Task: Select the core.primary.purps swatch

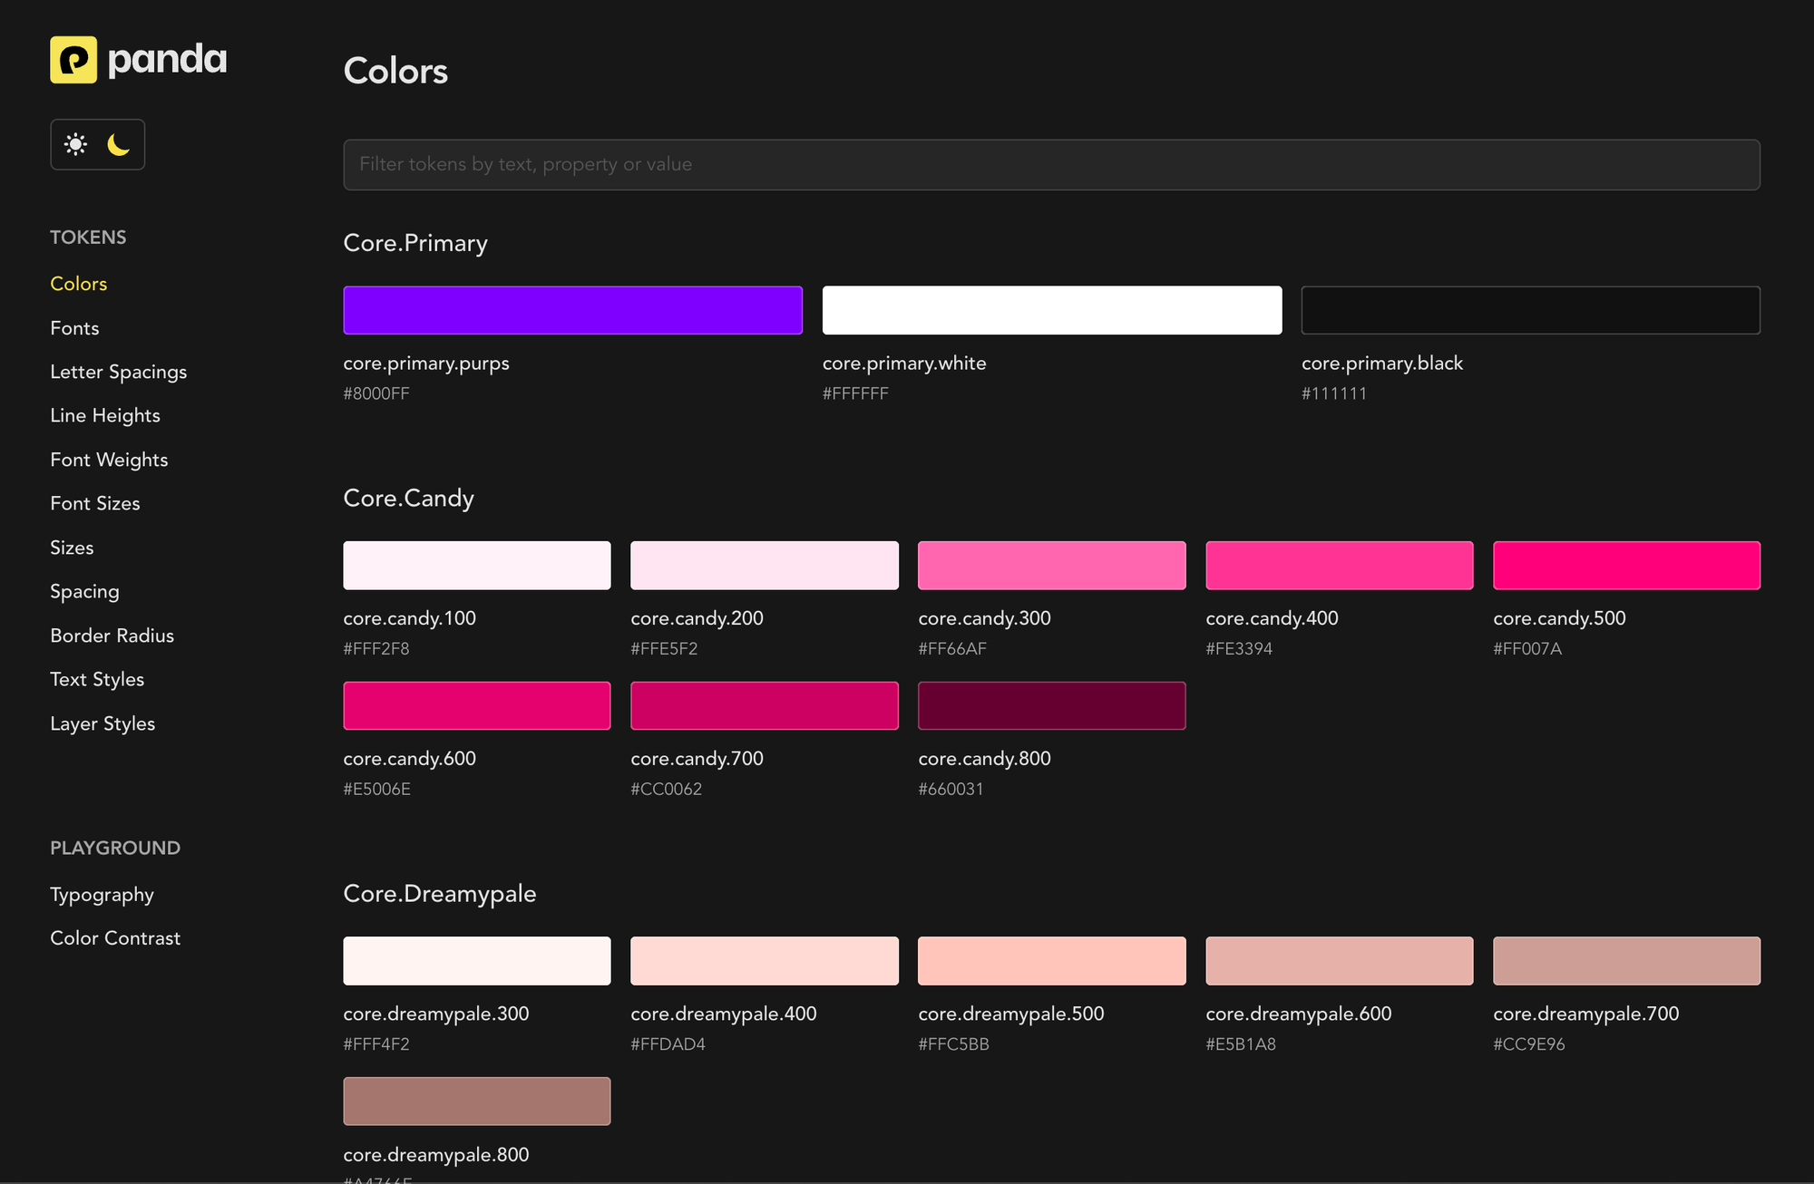Action: [x=573, y=310]
